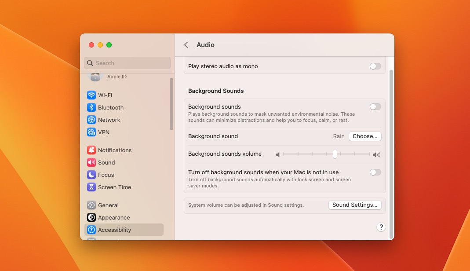Click the Search field in the sidebar
Image resolution: width=470 pixels, height=271 pixels.
point(128,63)
